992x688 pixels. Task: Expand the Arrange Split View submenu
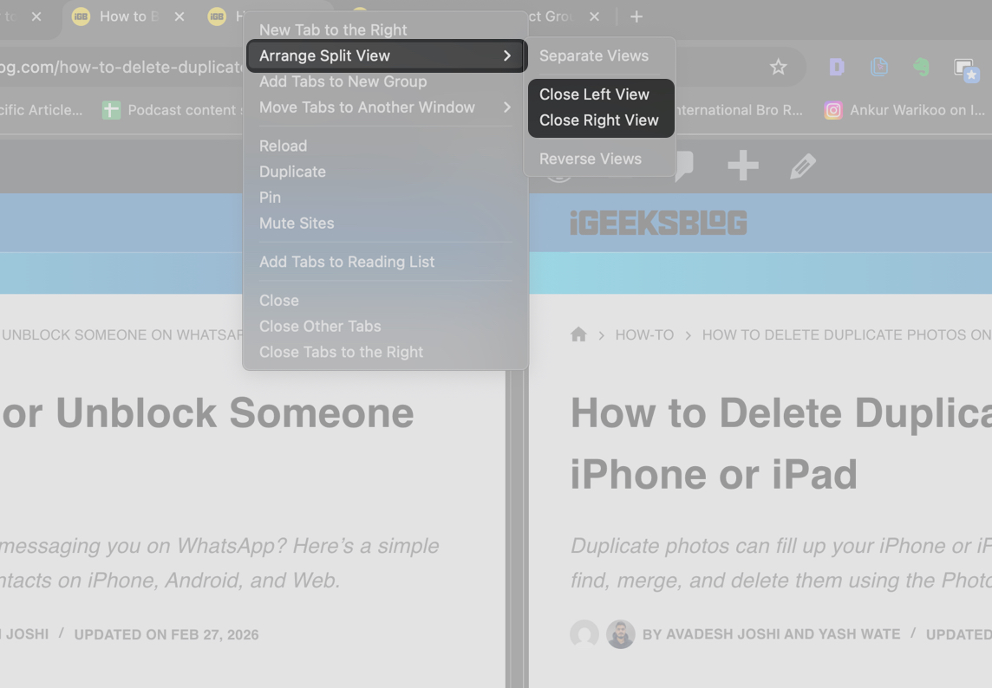coord(386,55)
